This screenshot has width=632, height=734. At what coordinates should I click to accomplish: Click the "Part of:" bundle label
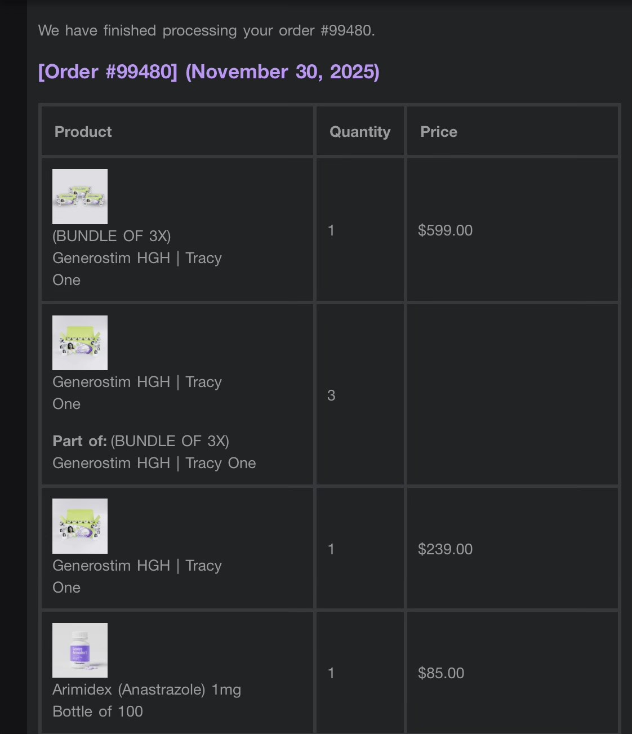79,441
